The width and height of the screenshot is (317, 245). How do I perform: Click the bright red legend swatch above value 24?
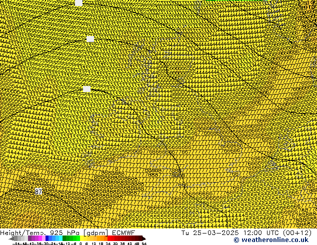click(109, 238)
